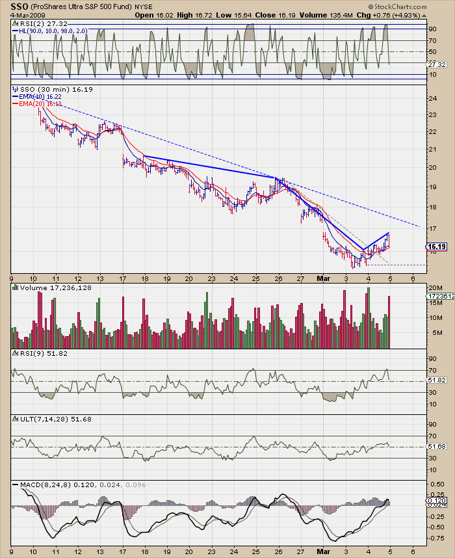The height and width of the screenshot is (558, 455).
Task: Click the 51.82 RSI(9) axis value tag
Action: (x=437, y=380)
